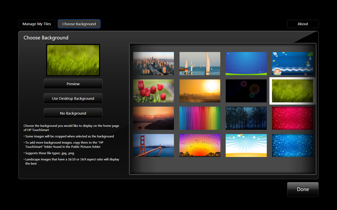Choose the rainbow vertical stripes background
Screen dimensions: 337x210
point(200,118)
